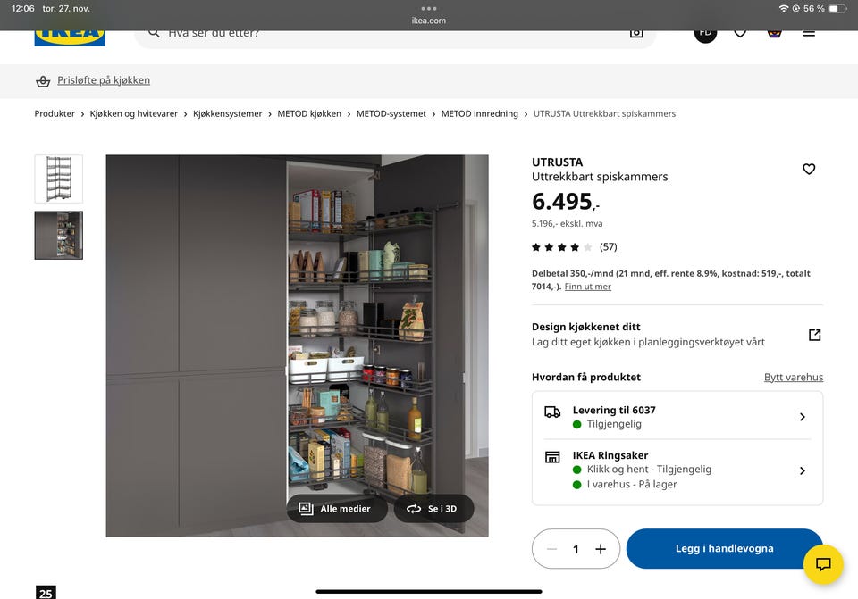Open the hamburger menu icon
This screenshot has height=599, width=858.
809,34
